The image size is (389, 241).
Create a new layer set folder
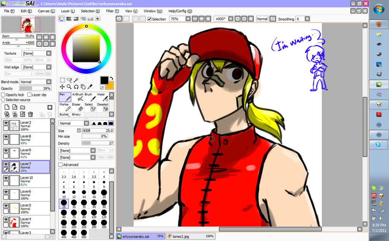[22, 107]
